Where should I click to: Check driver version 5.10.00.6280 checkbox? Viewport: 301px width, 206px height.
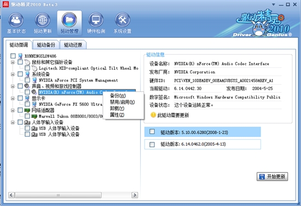pyautogui.click(x=152, y=131)
